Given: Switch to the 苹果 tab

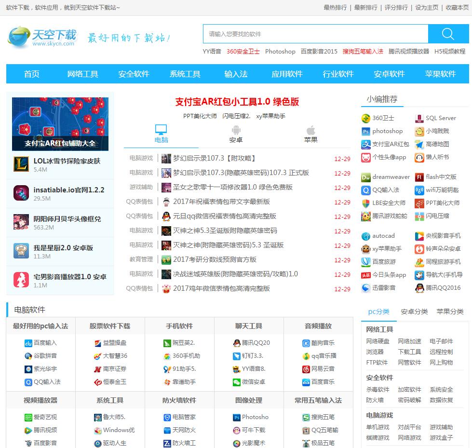Looking at the screenshot, I should click(x=310, y=134).
